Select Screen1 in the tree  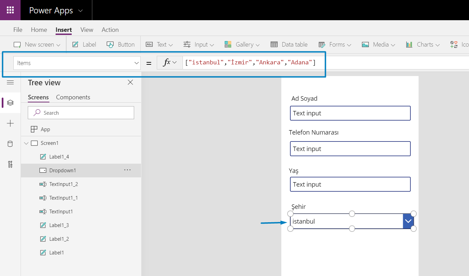pos(49,143)
